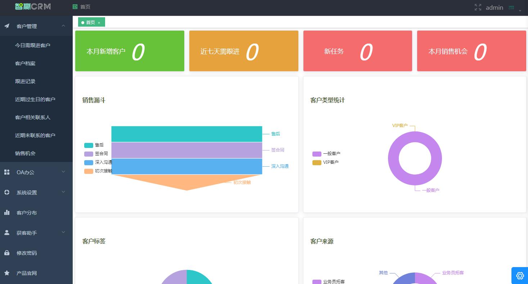Expand the 系统设置 menu chevron
528x284 pixels.
[63, 192]
